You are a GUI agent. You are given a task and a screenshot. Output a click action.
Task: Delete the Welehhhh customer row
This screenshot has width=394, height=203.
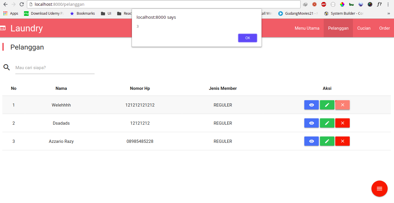tap(343, 105)
